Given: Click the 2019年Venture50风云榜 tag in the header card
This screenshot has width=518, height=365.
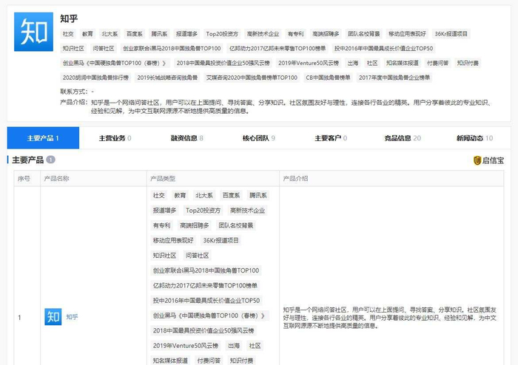Looking at the screenshot, I should pos(309,63).
